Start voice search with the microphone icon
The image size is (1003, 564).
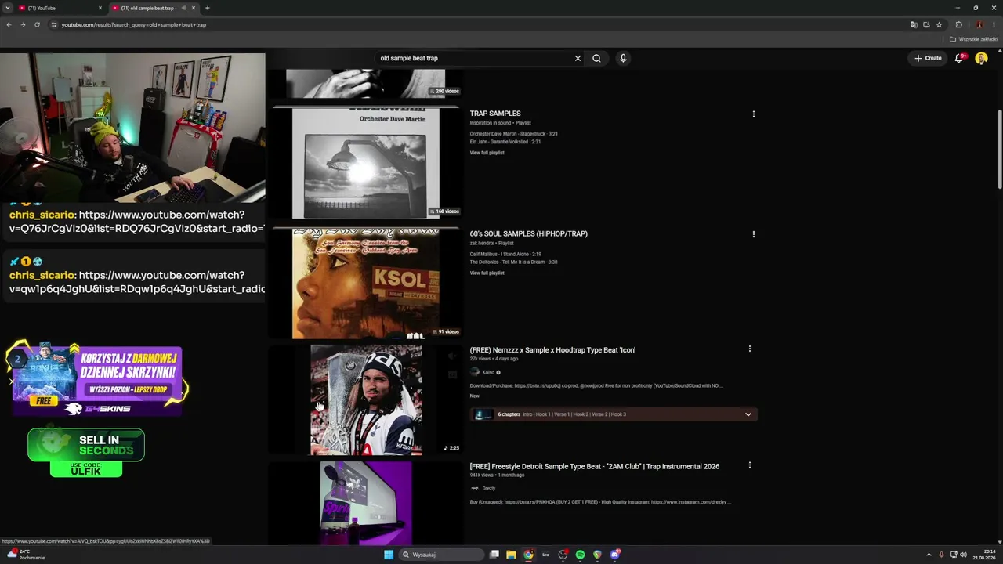click(623, 58)
